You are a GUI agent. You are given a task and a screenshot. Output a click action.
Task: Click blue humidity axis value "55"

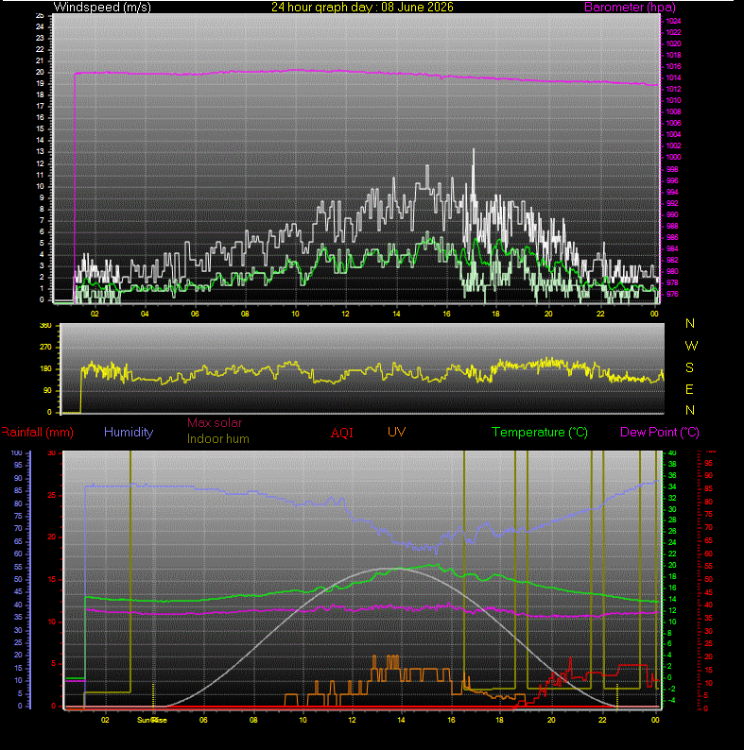click(x=18, y=567)
